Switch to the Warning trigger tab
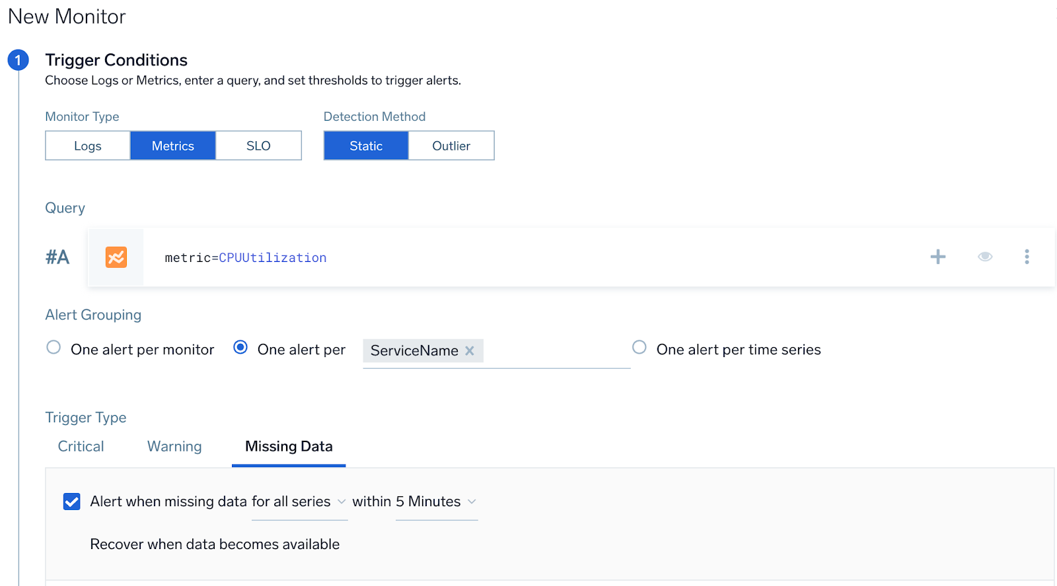The width and height of the screenshot is (1057, 586). [174, 447]
